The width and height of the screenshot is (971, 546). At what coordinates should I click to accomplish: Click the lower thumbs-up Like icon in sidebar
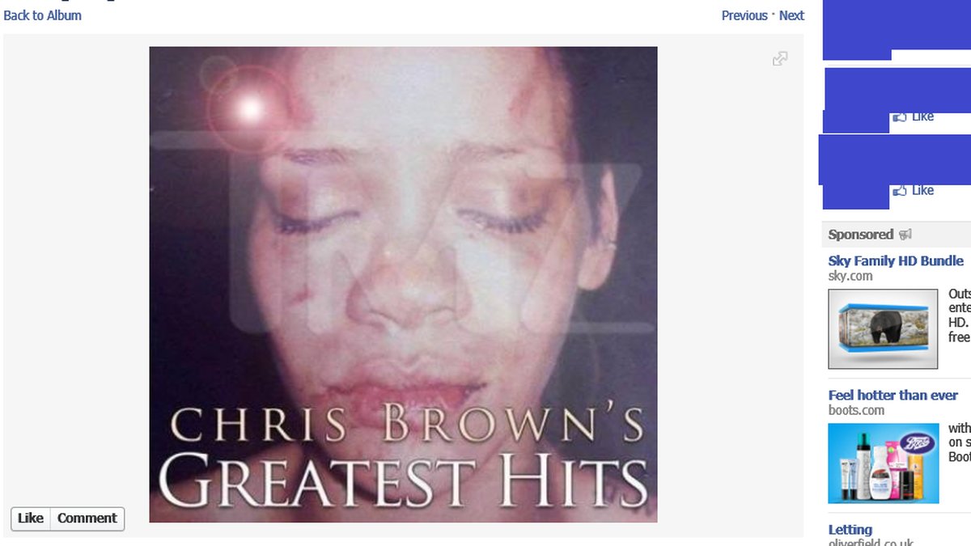(x=899, y=191)
